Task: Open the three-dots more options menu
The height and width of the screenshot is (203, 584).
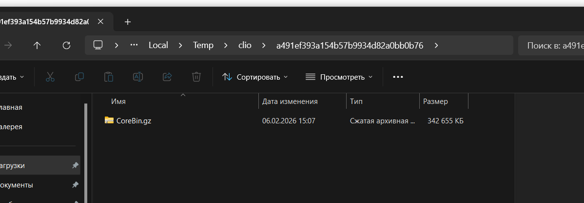Action: tap(398, 77)
